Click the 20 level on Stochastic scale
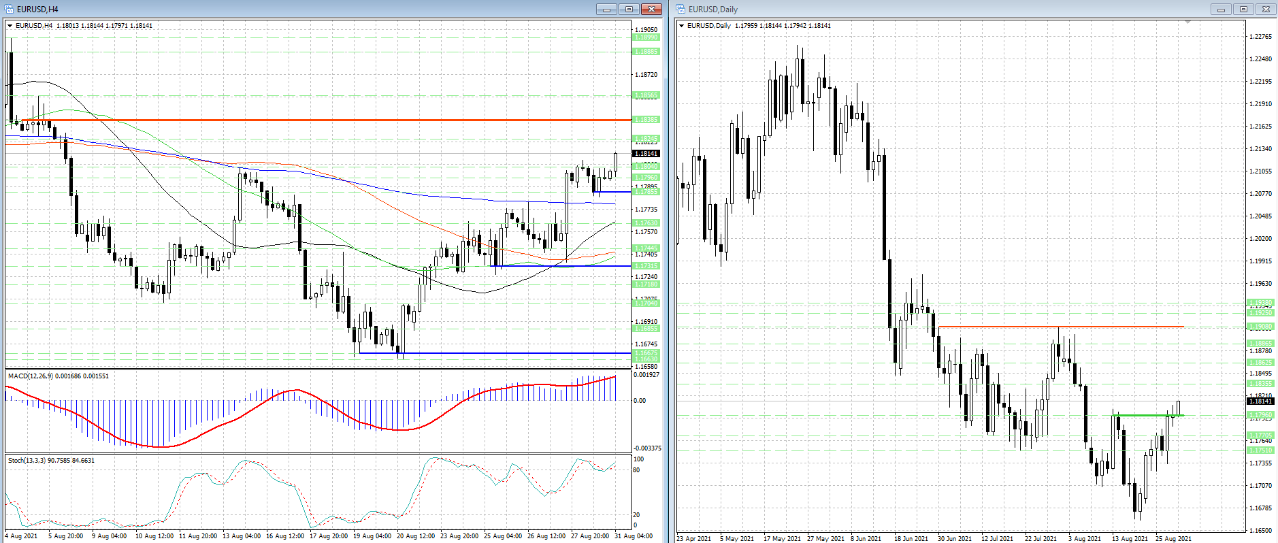Viewport: 1278px width, 543px height. pyautogui.click(x=637, y=515)
